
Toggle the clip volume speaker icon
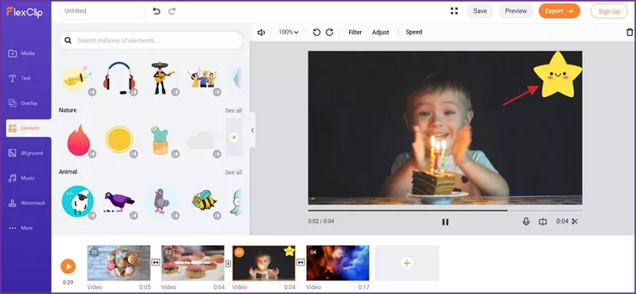pos(262,33)
